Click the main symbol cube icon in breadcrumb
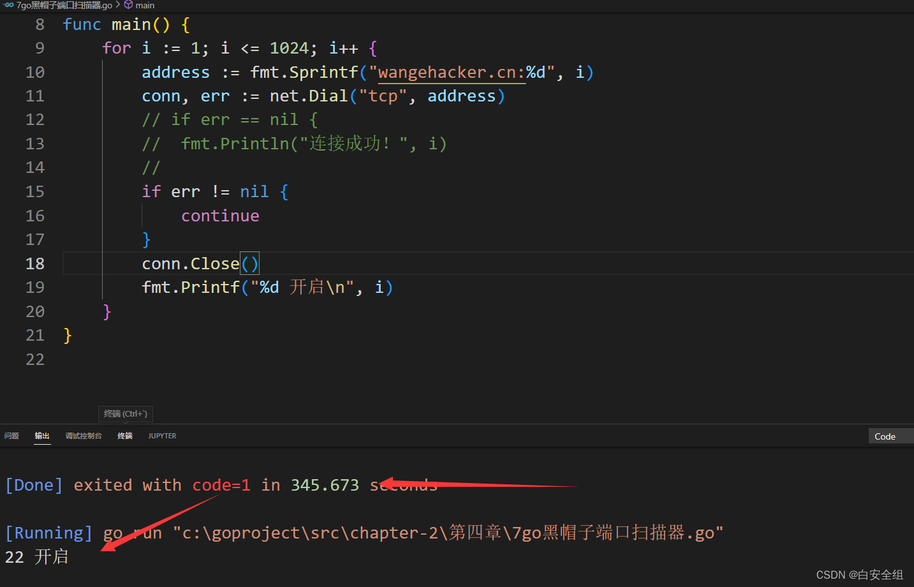 (x=128, y=5)
